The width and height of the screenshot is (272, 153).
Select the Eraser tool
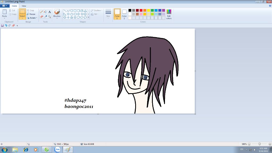point(41,17)
